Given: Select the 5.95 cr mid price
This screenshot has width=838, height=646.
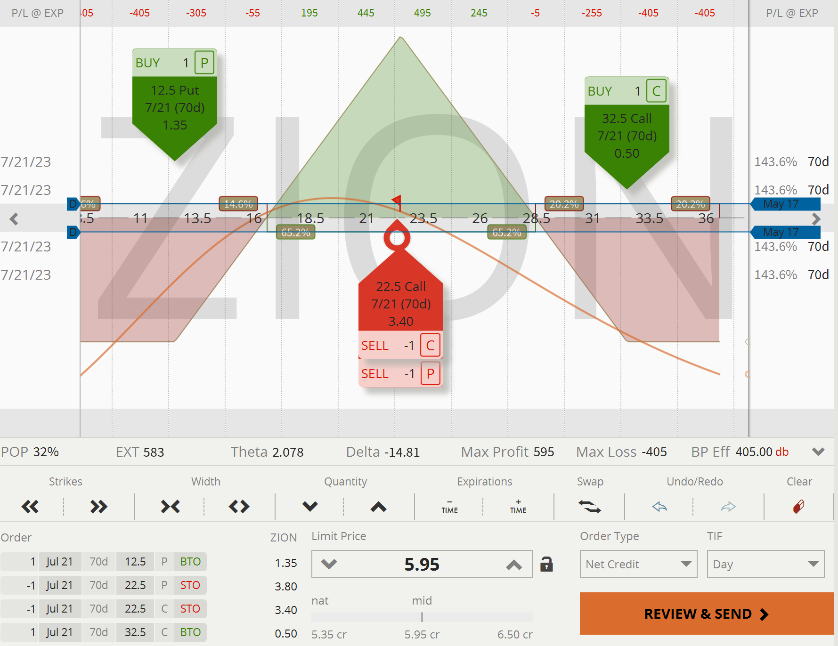Looking at the screenshot, I should click(422, 635).
